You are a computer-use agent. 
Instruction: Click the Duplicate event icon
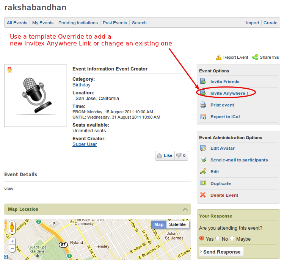[x=203, y=183]
